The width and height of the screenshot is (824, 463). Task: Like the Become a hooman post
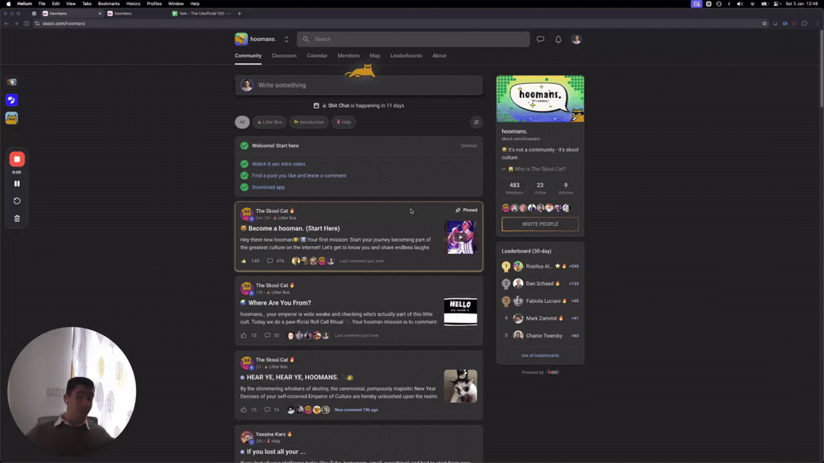tap(243, 261)
